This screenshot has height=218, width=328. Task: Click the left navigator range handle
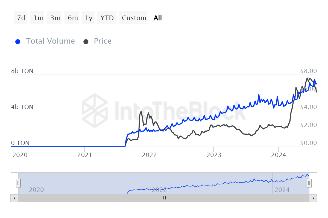[18, 183]
